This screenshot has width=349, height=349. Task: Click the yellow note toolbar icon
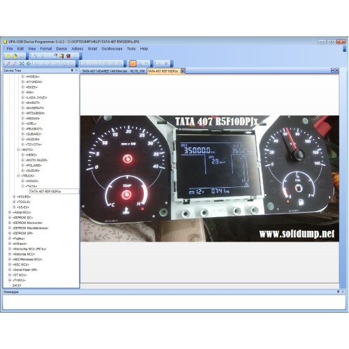point(61,56)
